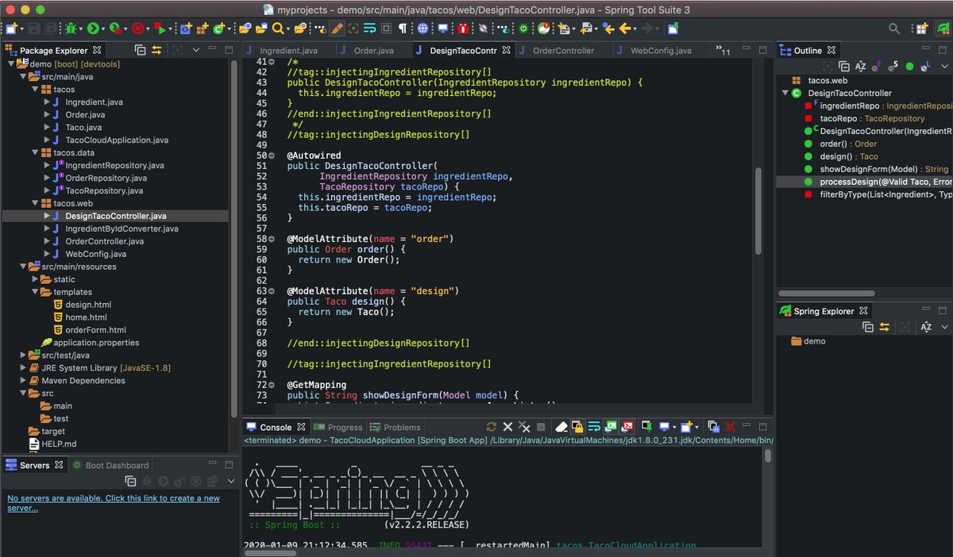Image resolution: width=953 pixels, height=557 pixels.
Task: Go back with yellow left arrow
Action: pyautogui.click(x=625, y=29)
